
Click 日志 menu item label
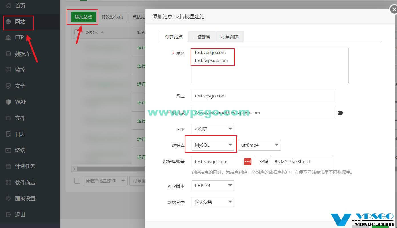[x=20, y=134]
